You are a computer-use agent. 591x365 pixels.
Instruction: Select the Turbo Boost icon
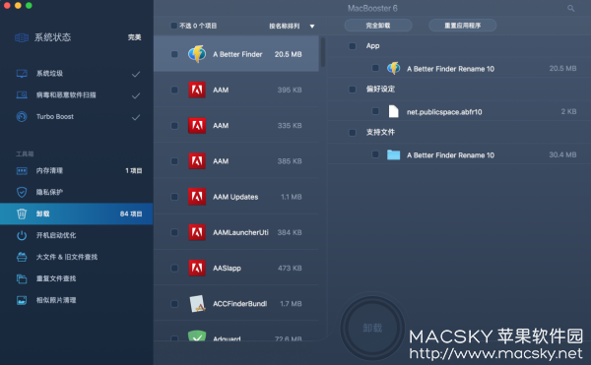[22, 117]
